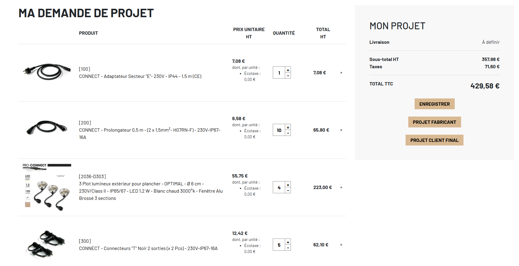Decrease quantity of Connecteurs T Noir

click(288, 248)
